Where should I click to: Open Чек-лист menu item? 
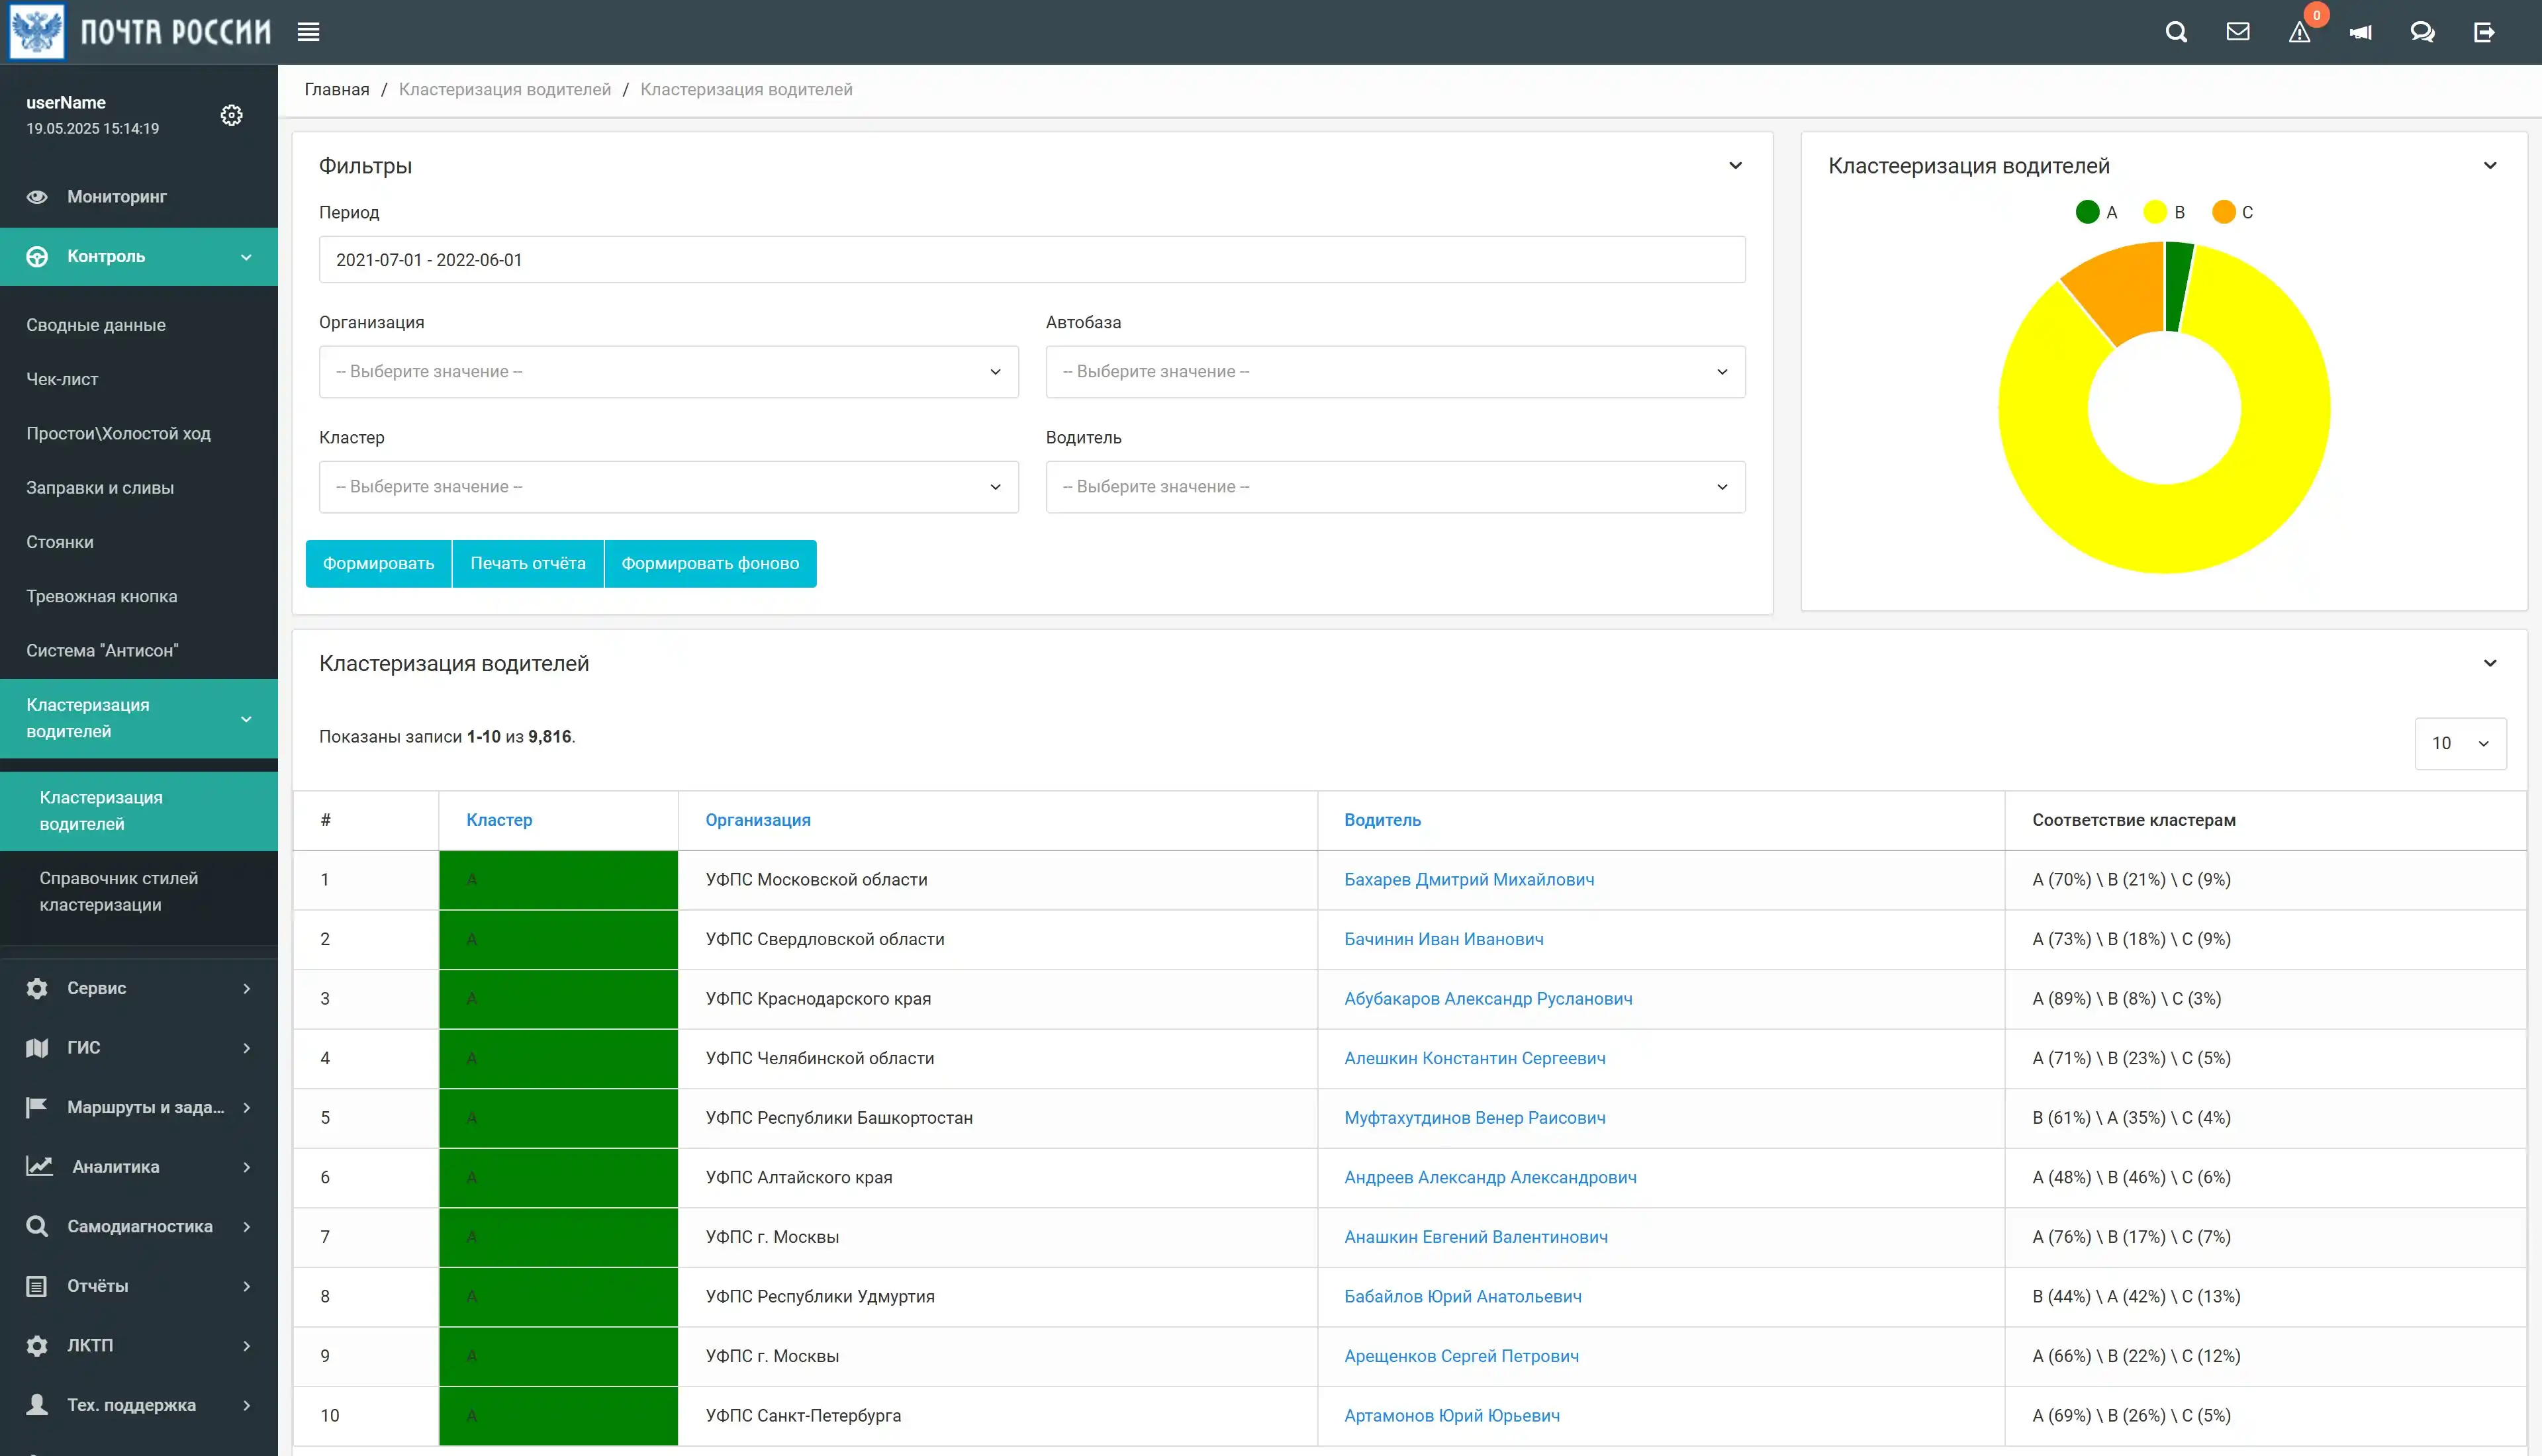click(x=62, y=379)
